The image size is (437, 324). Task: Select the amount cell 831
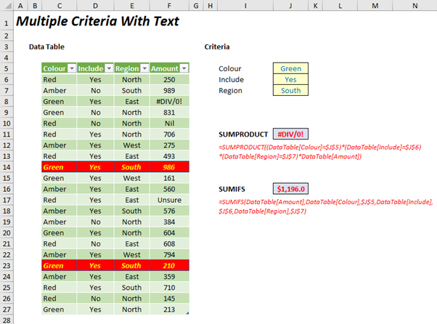coord(169,113)
